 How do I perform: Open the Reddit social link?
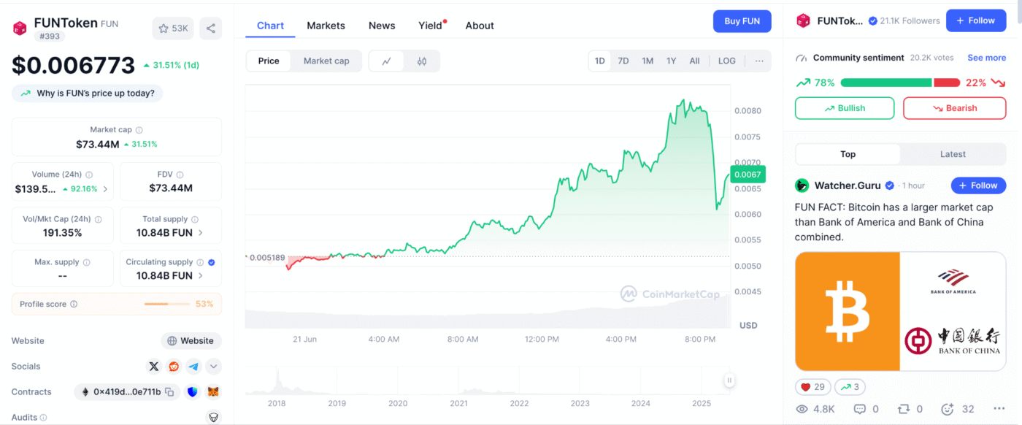point(174,367)
